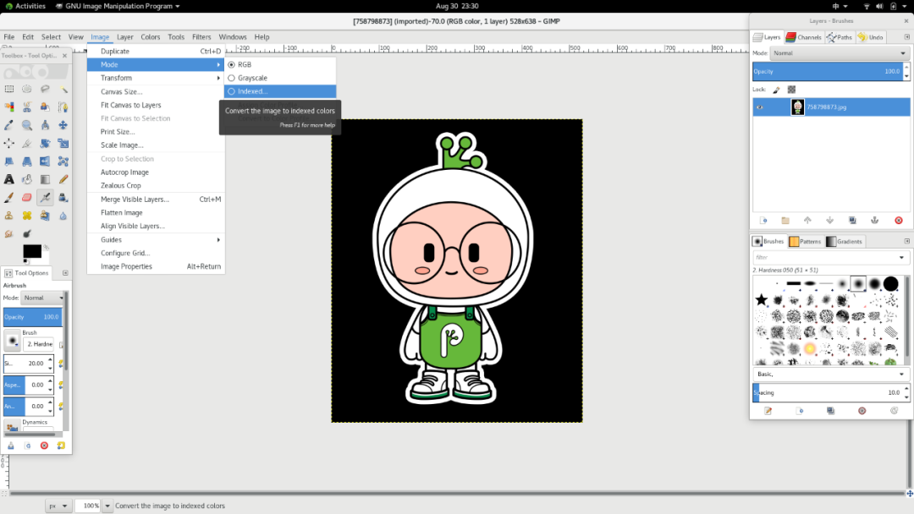Image resolution: width=914 pixels, height=514 pixels.
Task: Select the Blur/Sharpen droplet tool
Action: tap(63, 216)
